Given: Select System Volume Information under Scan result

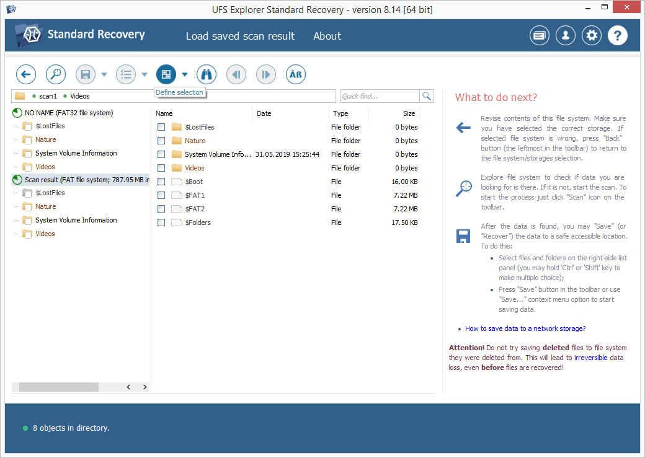Looking at the screenshot, I should (76, 220).
